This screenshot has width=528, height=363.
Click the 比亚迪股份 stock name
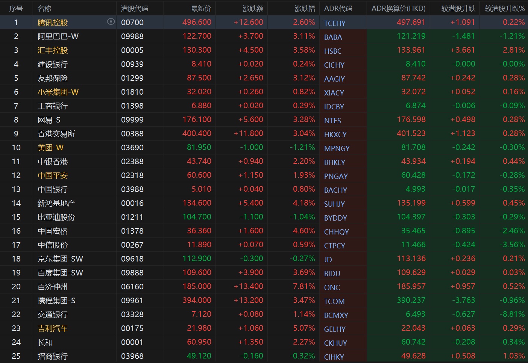click(x=56, y=217)
